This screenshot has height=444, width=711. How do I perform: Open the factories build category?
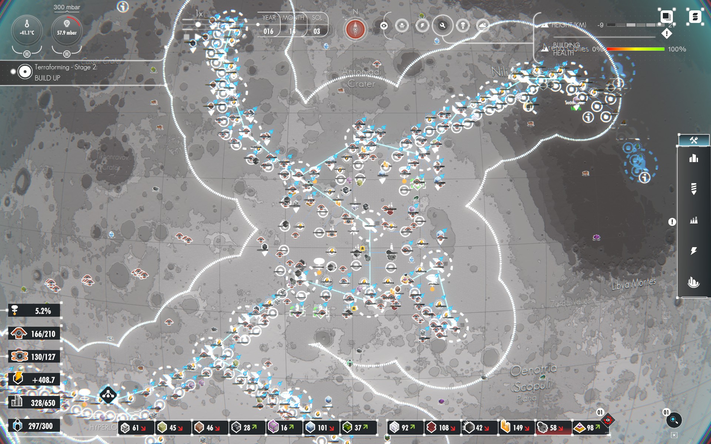coord(694,221)
